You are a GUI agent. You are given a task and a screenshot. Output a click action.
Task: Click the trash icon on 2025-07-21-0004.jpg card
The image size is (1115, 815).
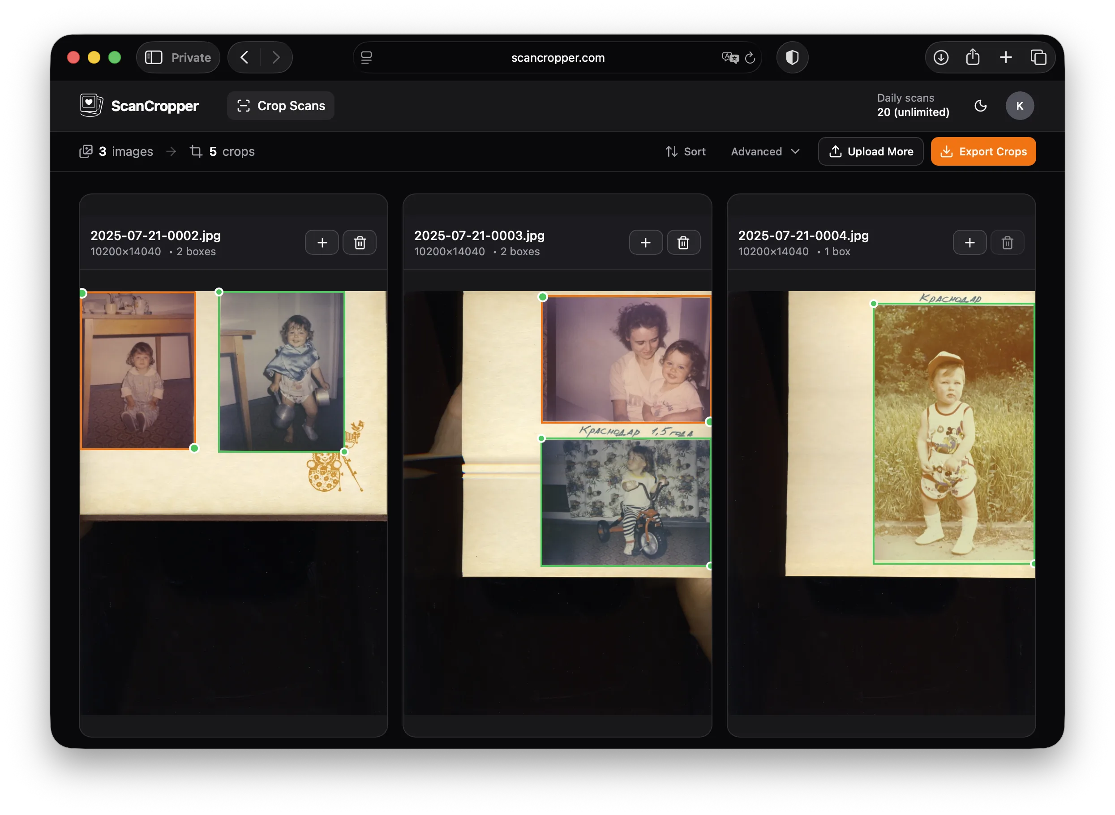point(1007,242)
